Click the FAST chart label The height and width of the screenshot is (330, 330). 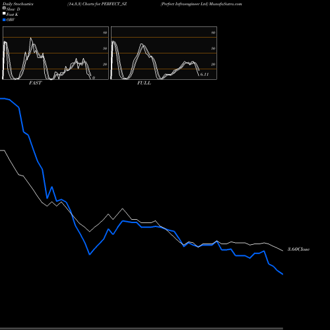(35, 82)
